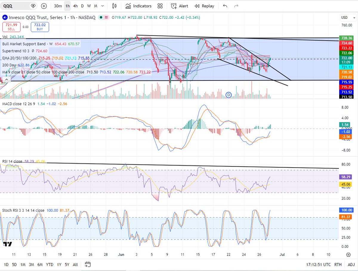Viewport: 358px width, 271px height.
Task: Click the Replay button
Action: 204,6
